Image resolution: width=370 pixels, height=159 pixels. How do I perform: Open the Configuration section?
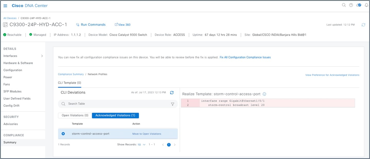pyautogui.click(x=13, y=70)
